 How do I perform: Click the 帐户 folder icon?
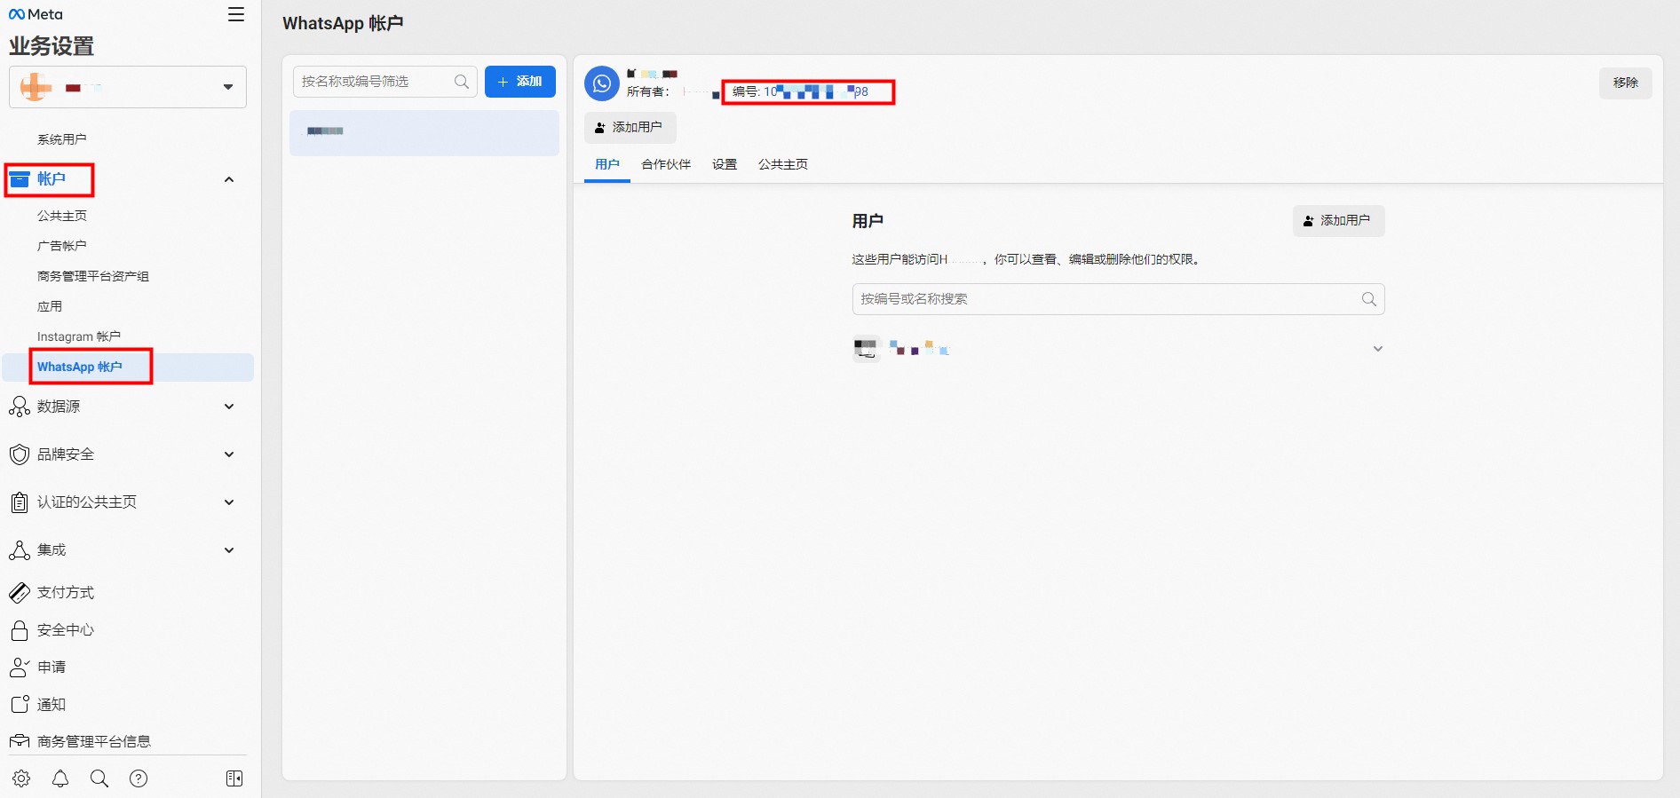click(20, 179)
